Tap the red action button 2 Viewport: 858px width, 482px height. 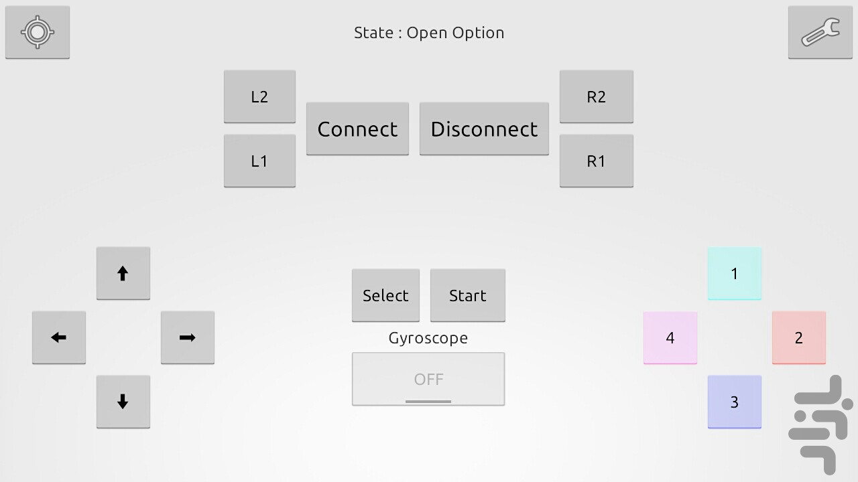coord(799,337)
